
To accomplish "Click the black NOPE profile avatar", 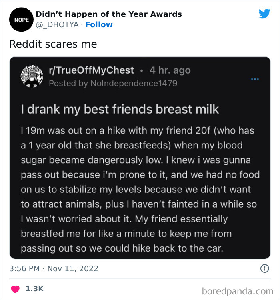I will 19,19.
